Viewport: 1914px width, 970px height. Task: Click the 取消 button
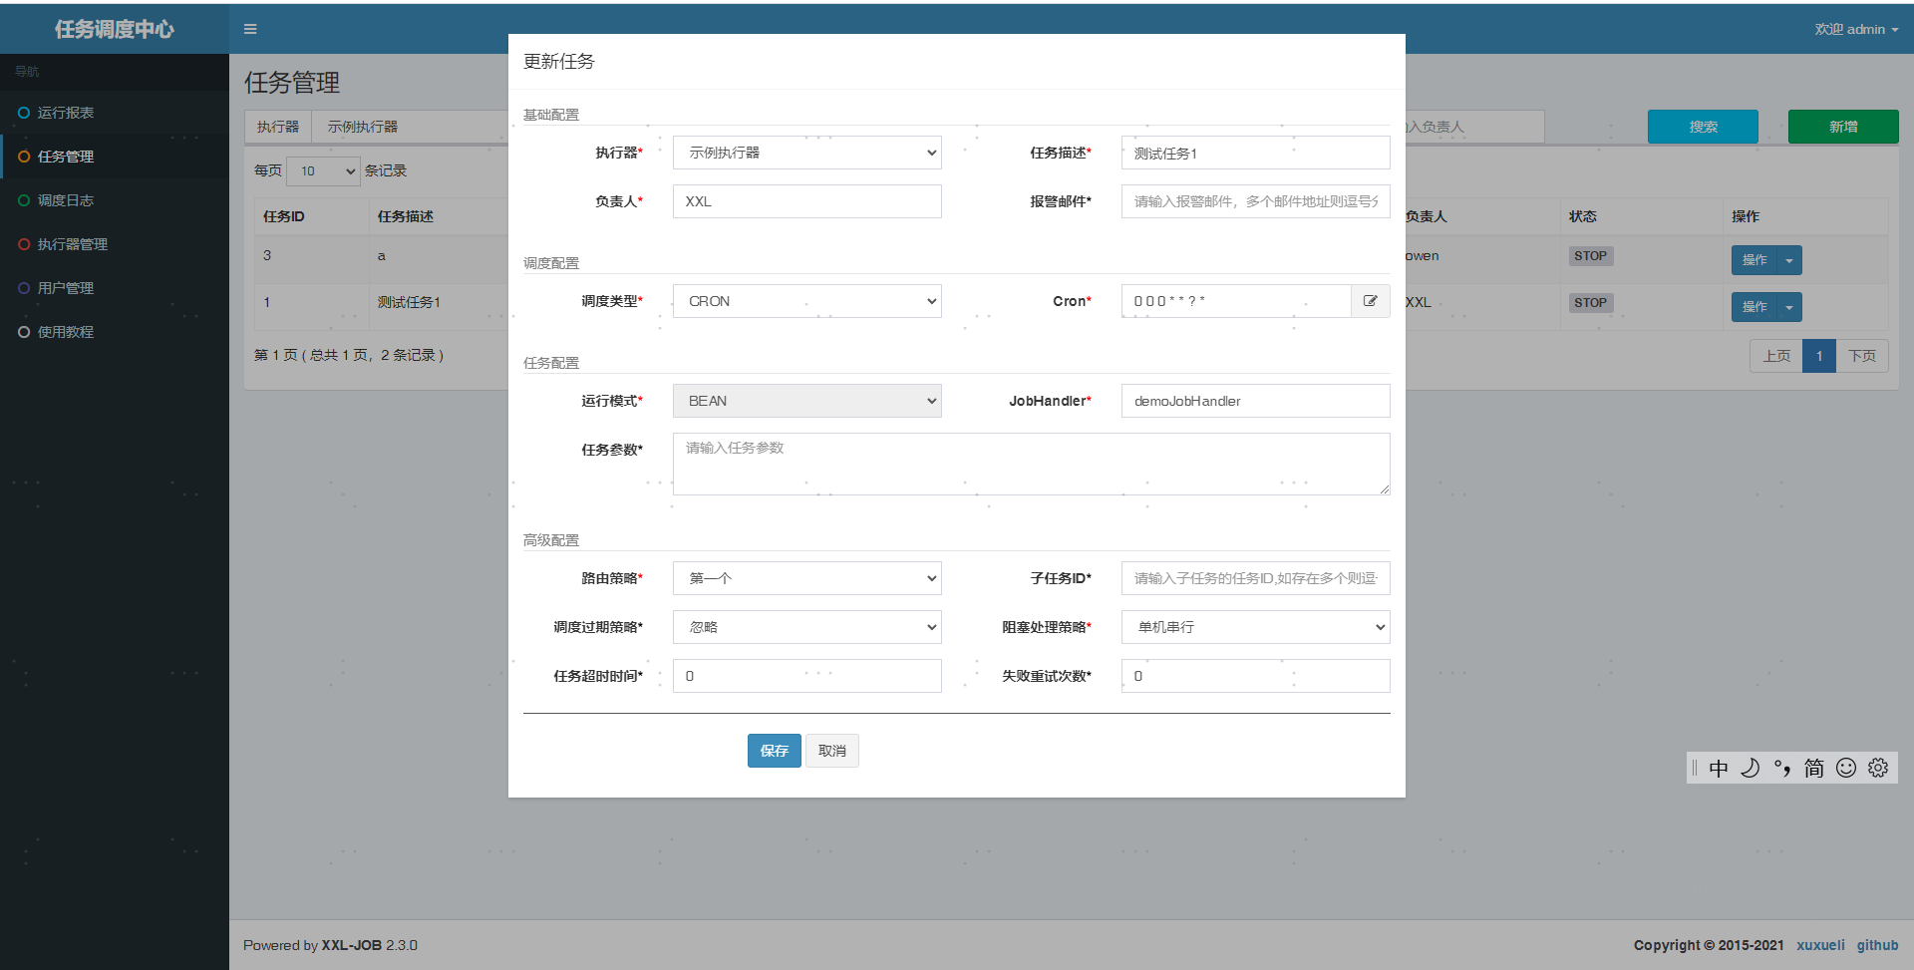(832, 751)
